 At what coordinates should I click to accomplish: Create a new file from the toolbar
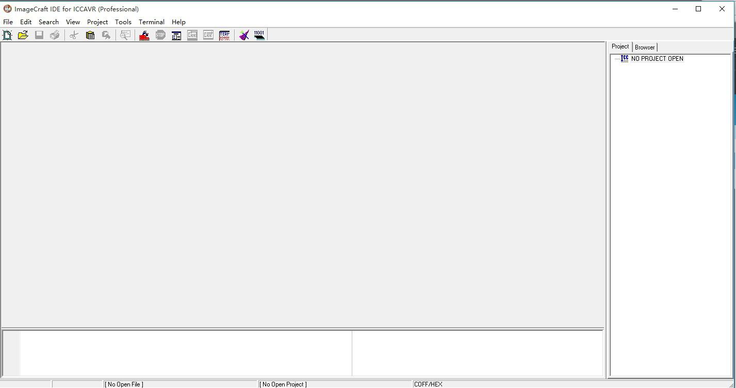click(x=7, y=35)
